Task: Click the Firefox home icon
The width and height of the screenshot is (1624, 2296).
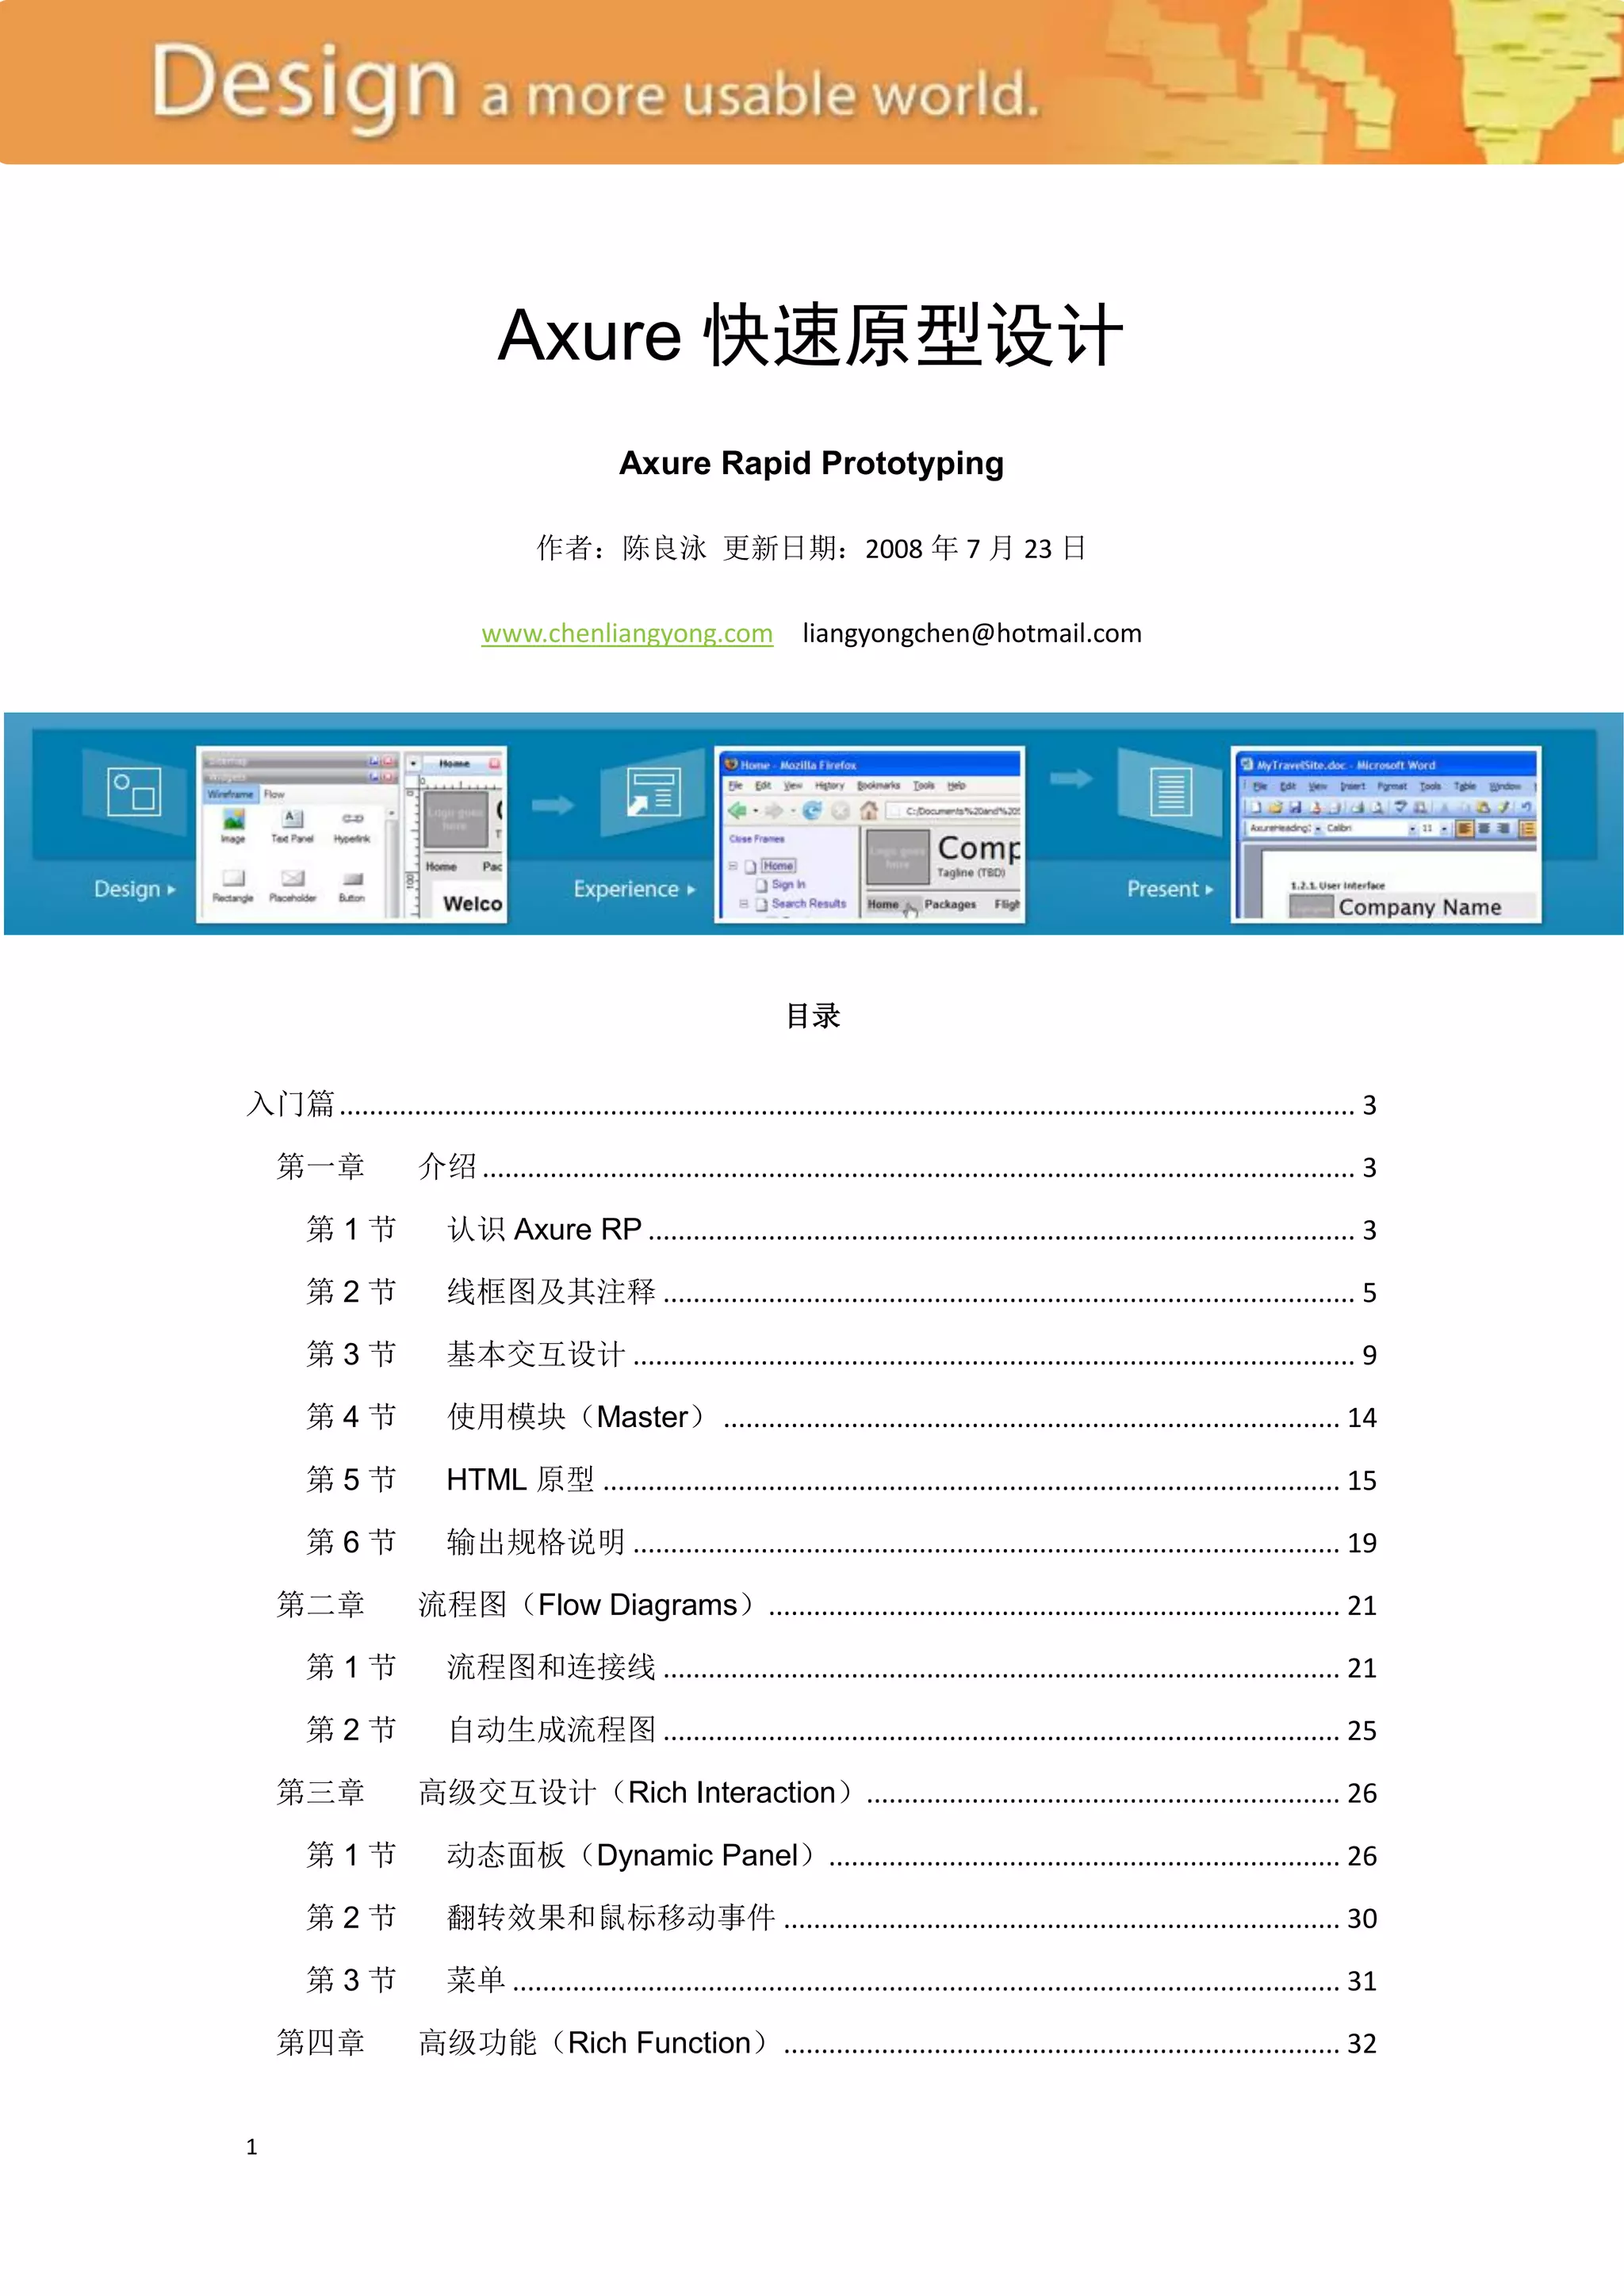Action: (868, 810)
